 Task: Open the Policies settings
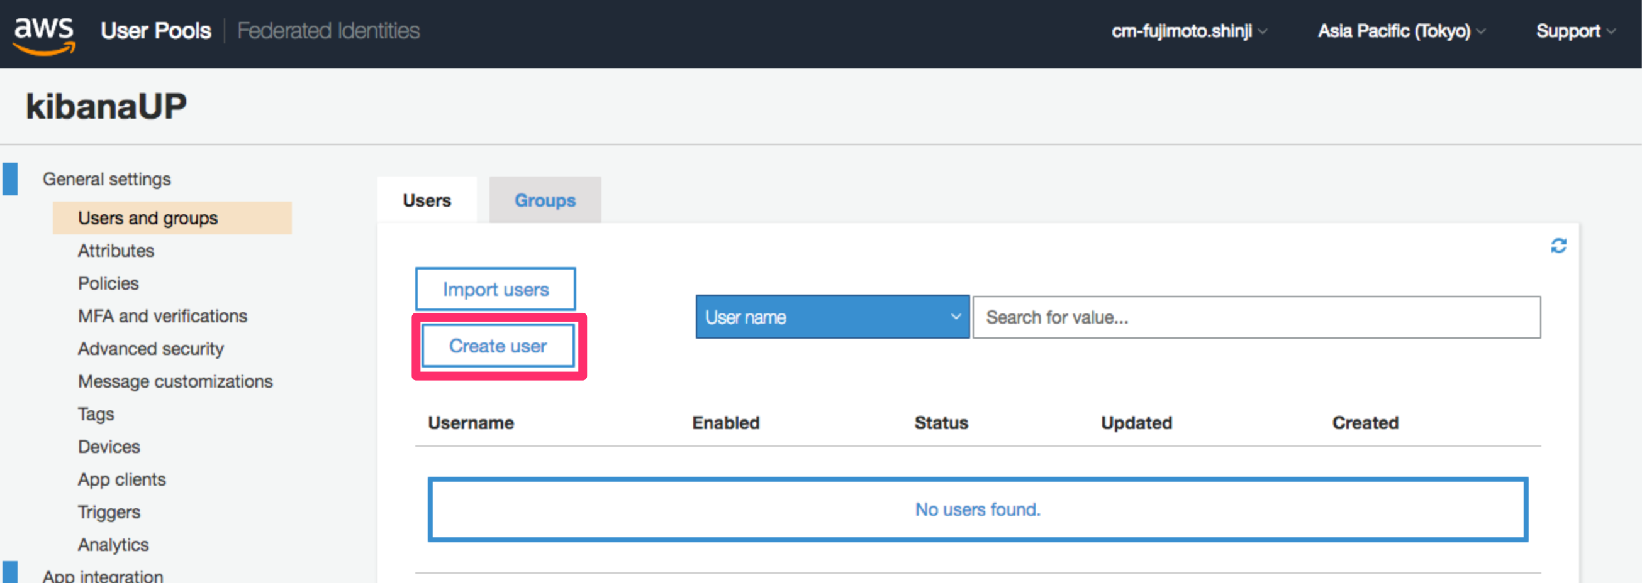pyautogui.click(x=108, y=283)
